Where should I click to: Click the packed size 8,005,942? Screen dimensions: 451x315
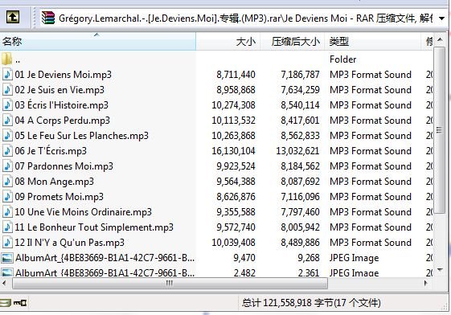[300, 227]
